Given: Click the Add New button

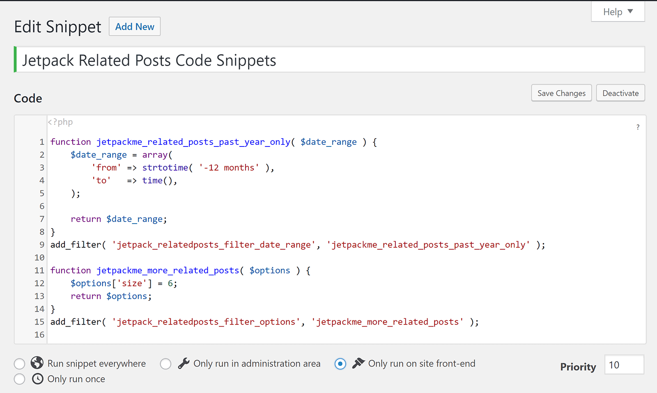Looking at the screenshot, I should (135, 27).
